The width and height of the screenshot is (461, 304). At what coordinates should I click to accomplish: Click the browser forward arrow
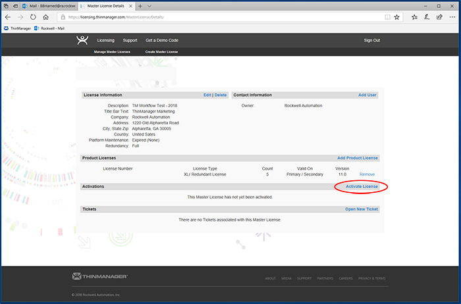20,17
